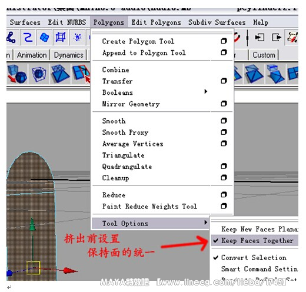Open Cleanup option box

(x=224, y=178)
